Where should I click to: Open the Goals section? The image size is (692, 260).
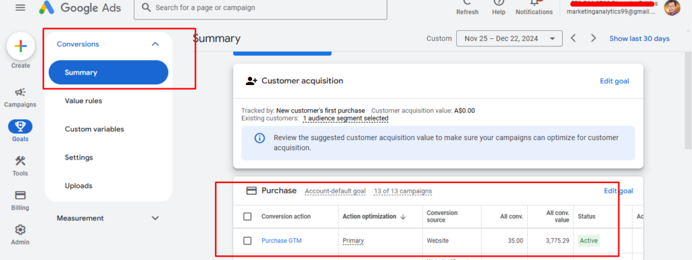point(20,131)
